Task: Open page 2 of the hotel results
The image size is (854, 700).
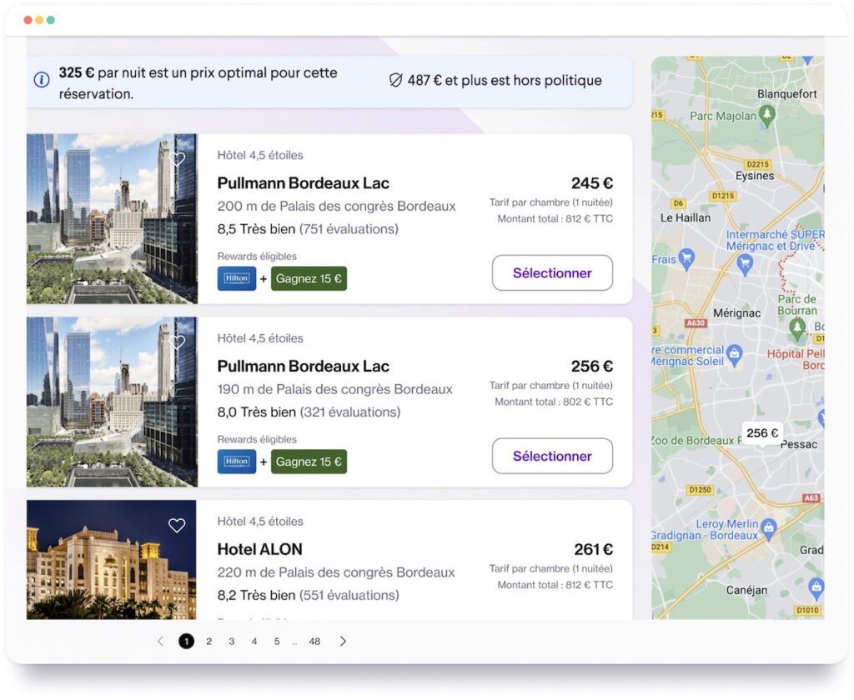Action: pyautogui.click(x=208, y=641)
